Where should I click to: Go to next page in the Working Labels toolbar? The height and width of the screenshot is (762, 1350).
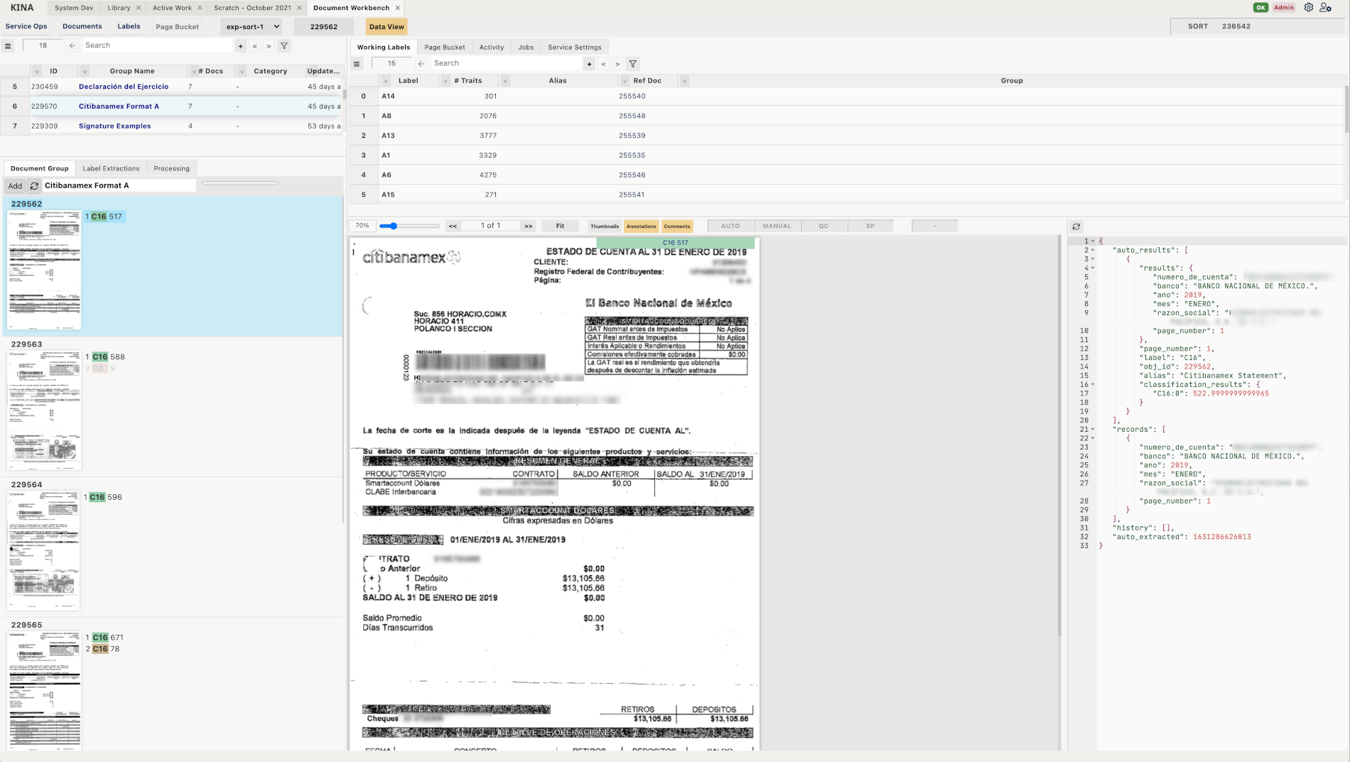pos(617,64)
